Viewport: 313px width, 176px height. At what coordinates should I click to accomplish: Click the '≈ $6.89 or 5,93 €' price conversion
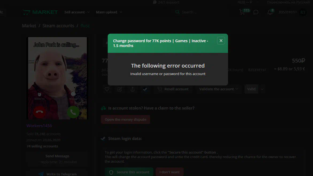(289, 69)
